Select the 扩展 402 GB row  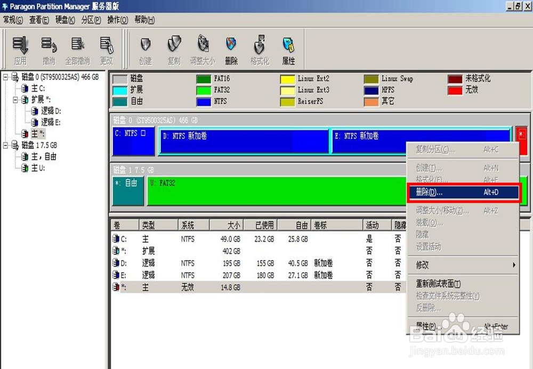tap(259, 251)
